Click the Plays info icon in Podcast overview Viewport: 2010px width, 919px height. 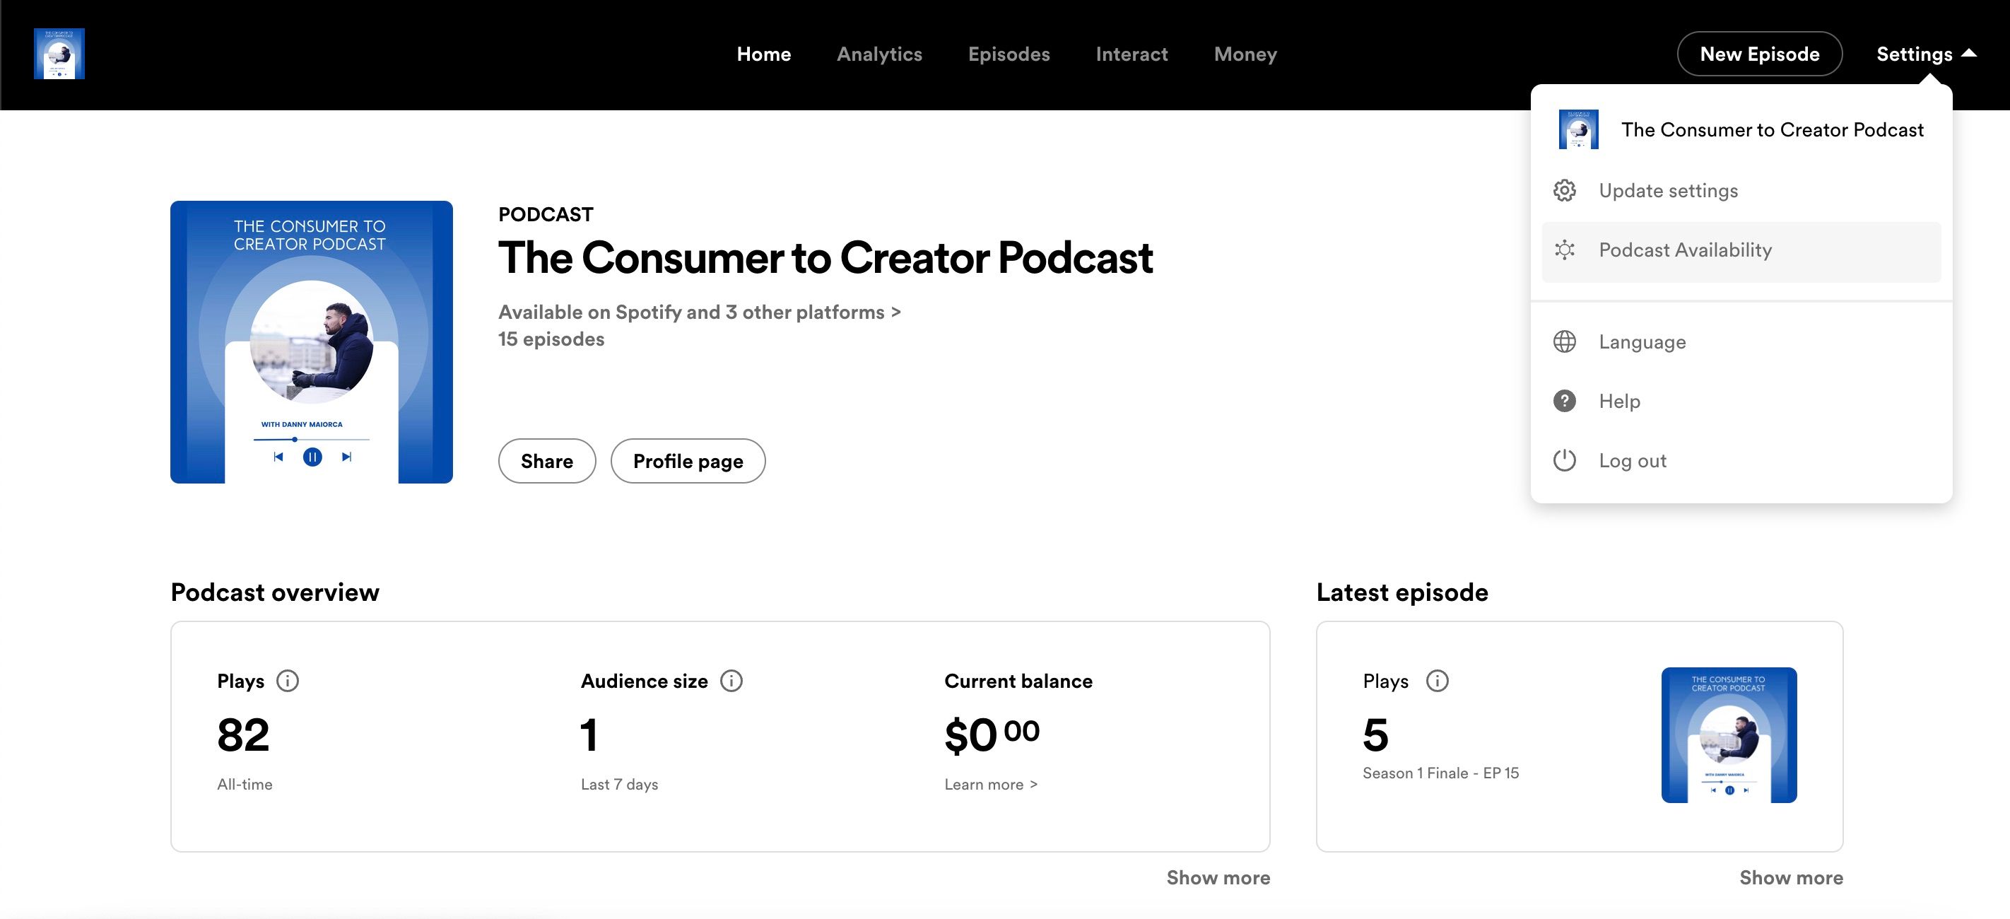(288, 680)
